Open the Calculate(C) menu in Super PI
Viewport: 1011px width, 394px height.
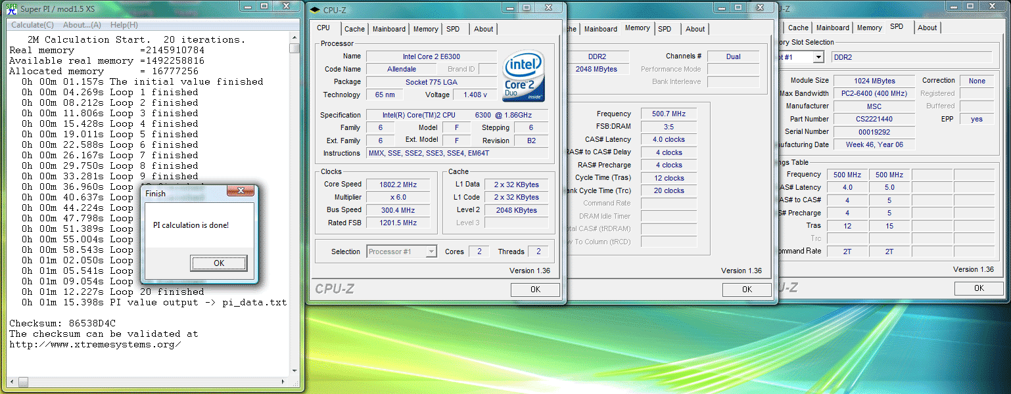(33, 25)
